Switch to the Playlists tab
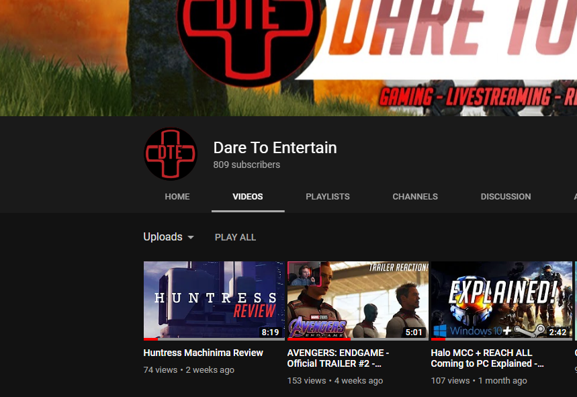Image resolution: width=577 pixels, height=397 pixels. tap(328, 197)
